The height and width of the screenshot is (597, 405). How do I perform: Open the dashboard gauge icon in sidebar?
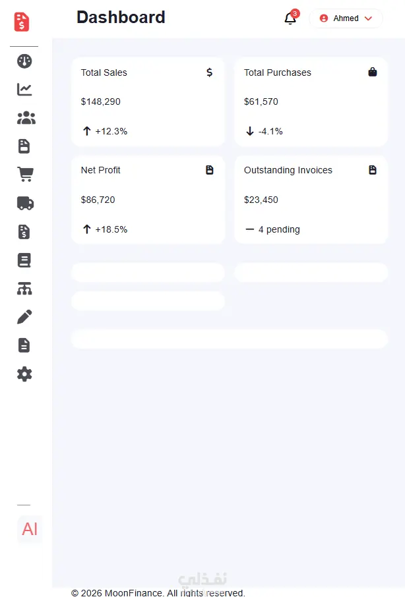coord(24,61)
